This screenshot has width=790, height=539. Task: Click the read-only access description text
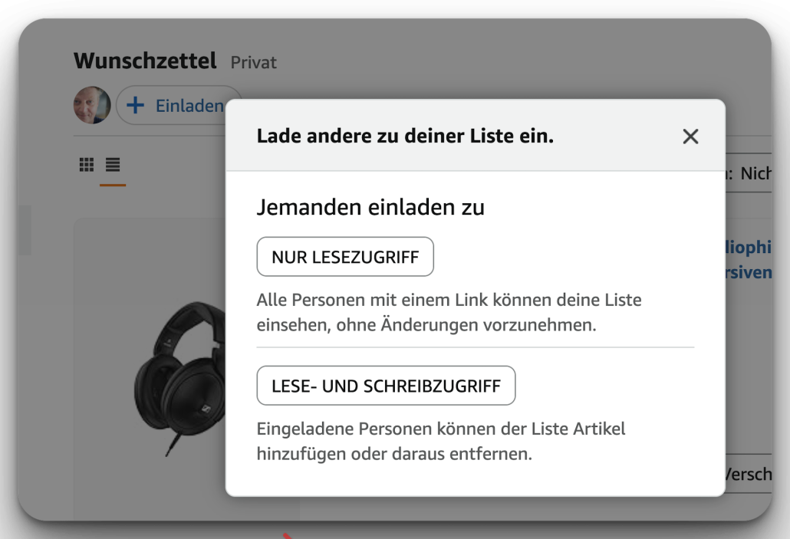click(x=449, y=312)
